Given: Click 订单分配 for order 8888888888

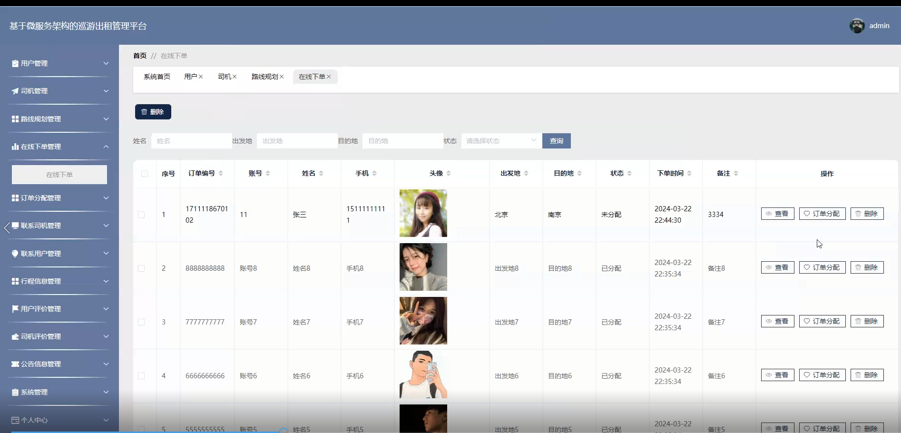Looking at the screenshot, I should 823,267.
